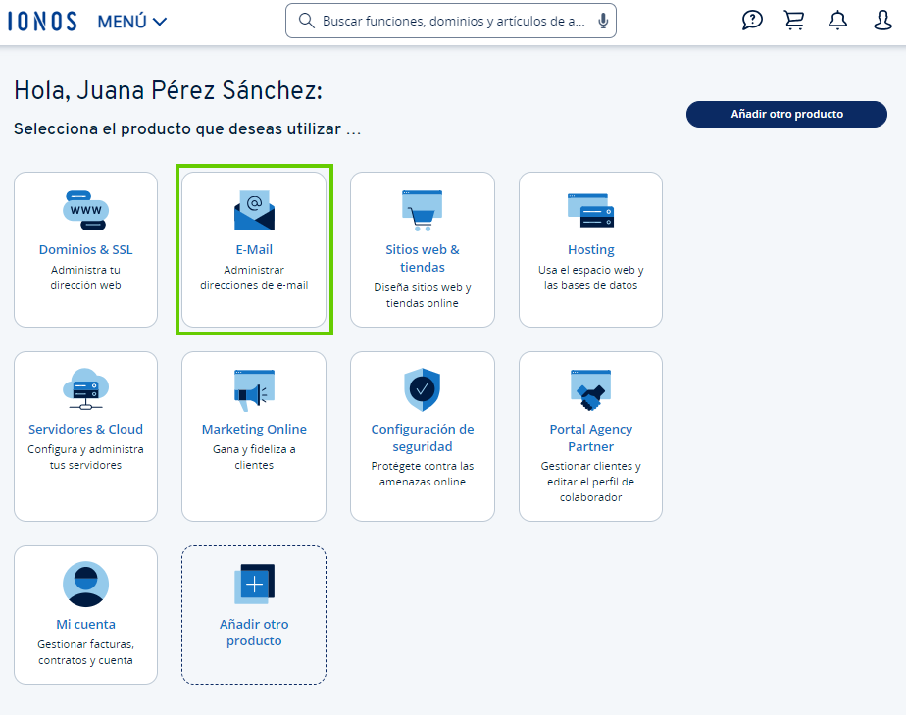Image resolution: width=906 pixels, height=715 pixels.
Task: Open the Sitios web & tiendas link
Action: (423, 258)
